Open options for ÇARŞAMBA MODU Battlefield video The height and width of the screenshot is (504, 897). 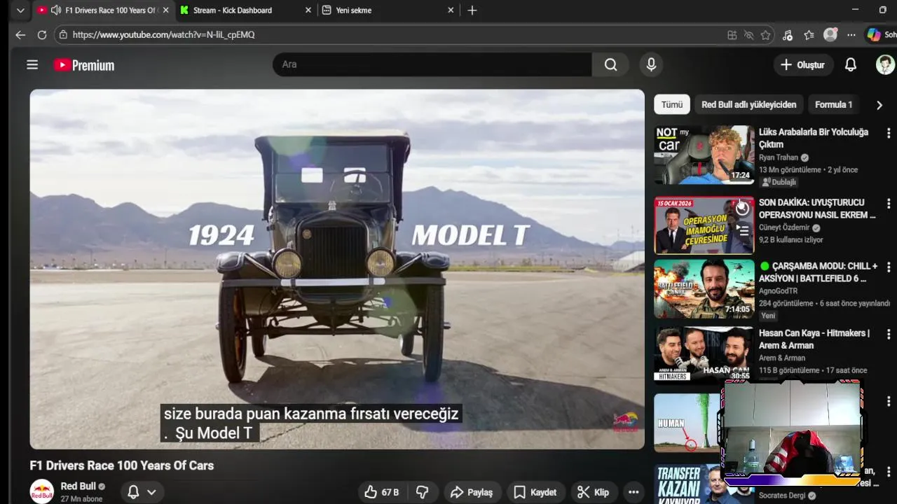pyautogui.click(x=889, y=267)
